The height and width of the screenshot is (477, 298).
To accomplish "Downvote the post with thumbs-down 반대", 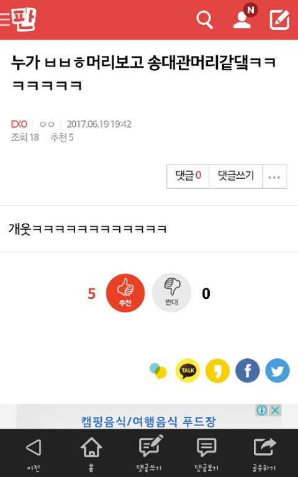I will tap(172, 293).
